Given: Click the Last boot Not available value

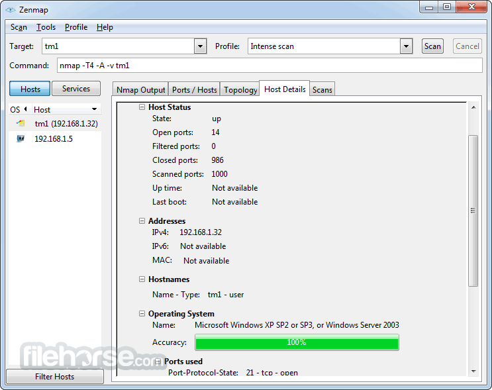Looking at the screenshot, I should click(234, 202).
